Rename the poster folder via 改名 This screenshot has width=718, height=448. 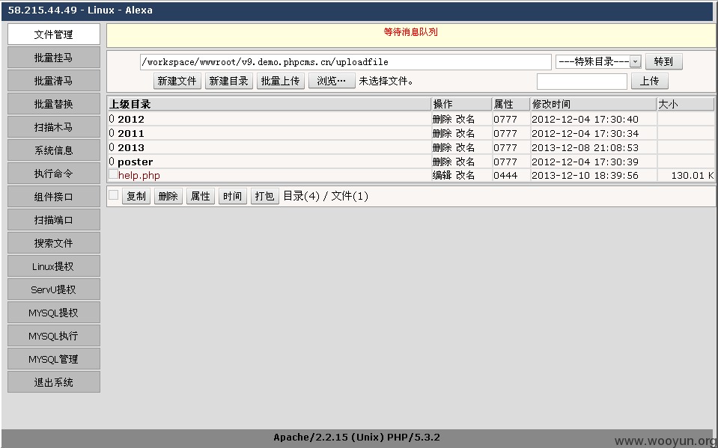(x=465, y=162)
